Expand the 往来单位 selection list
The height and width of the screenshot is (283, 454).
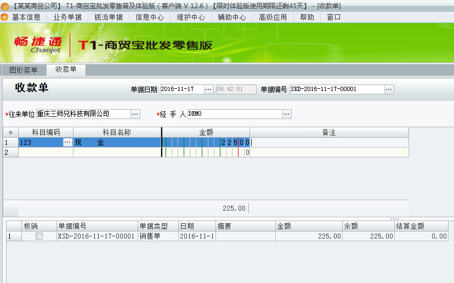(x=135, y=114)
